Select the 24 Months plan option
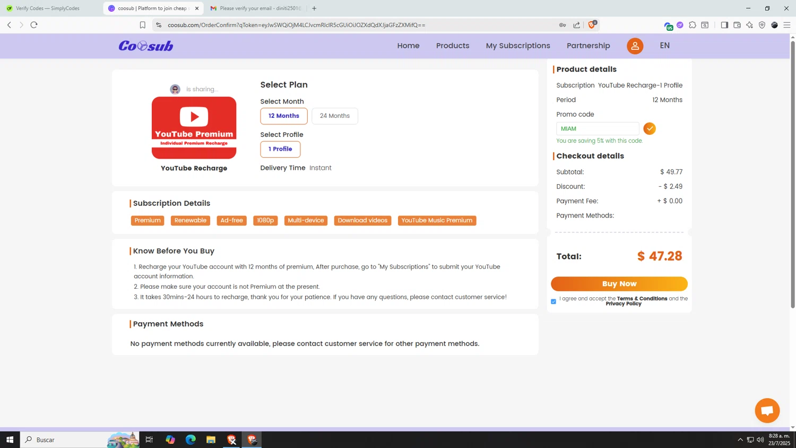Viewport: 796px width, 448px height. (335, 116)
